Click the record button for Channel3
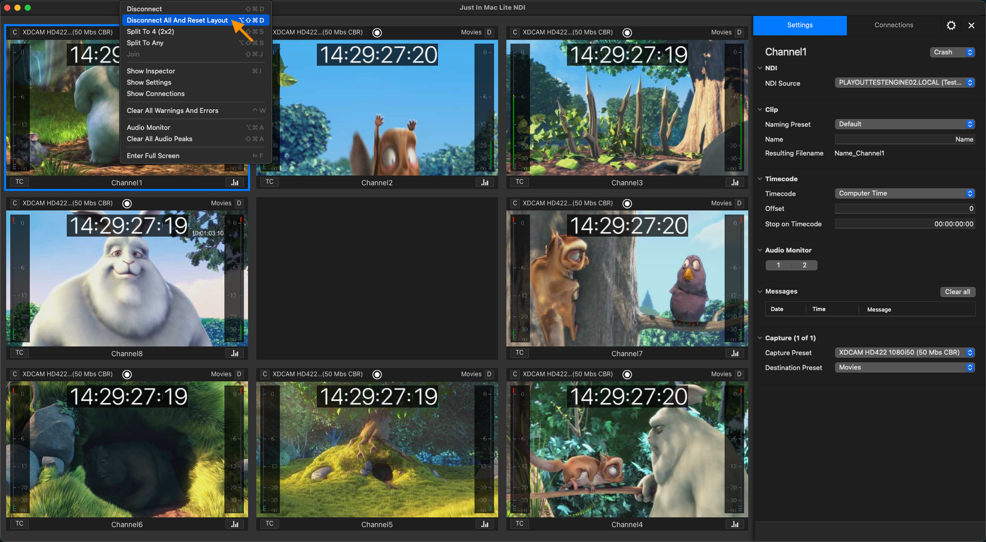The width and height of the screenshot is (986, 542). tap(627, 32)
